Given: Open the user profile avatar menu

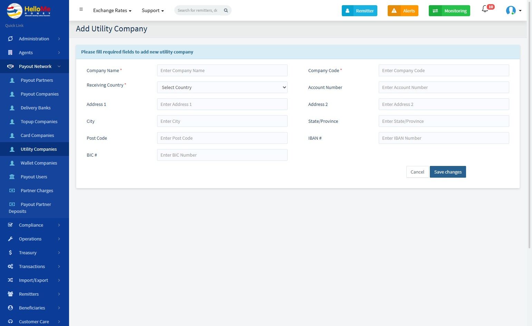Looking at the screenshot, I should [513, 10].
